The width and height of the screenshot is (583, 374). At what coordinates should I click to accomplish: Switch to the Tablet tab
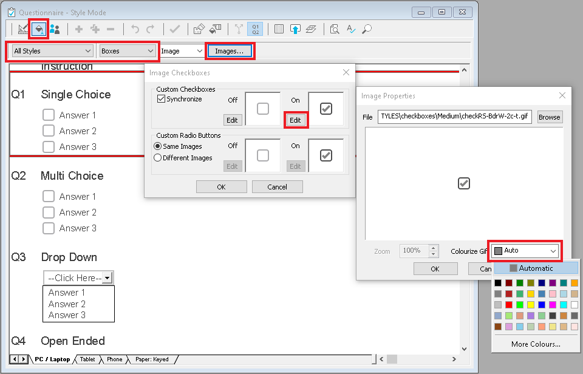pos(86,359)
